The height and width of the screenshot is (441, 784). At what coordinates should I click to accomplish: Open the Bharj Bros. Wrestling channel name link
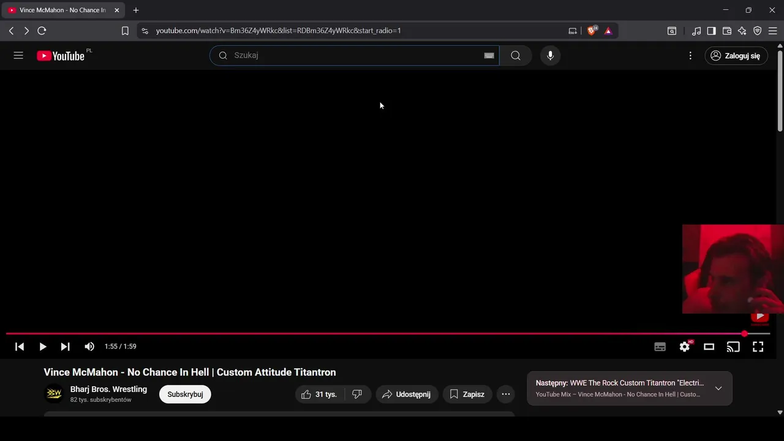pos(108,390)
